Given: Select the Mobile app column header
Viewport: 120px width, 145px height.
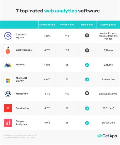Looking at the screenshot, I should [x=87, y=25].
